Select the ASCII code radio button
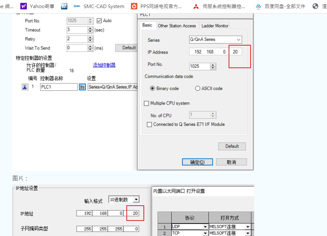This screenshot has height=236, width=327. [198, 88]
